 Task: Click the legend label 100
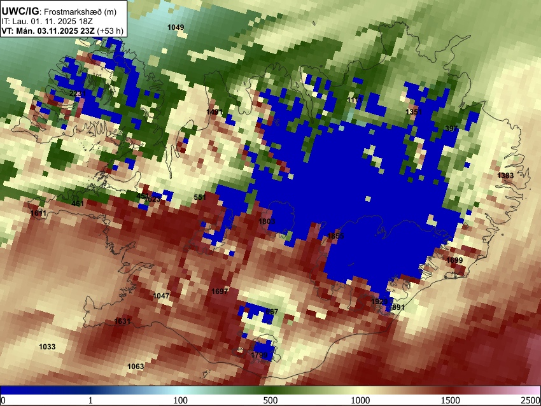tap(181, 400)
